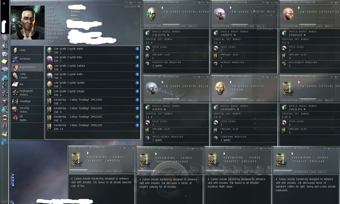Viewport: 340px width, 204px height.
Task: Open the yellow notepad icon in sidebar
Action: click(5, 62)
